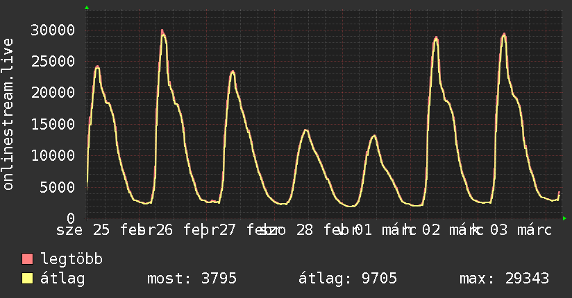Click the 25000 y-axis label
The image size is (572, 298).
[53, 61]
